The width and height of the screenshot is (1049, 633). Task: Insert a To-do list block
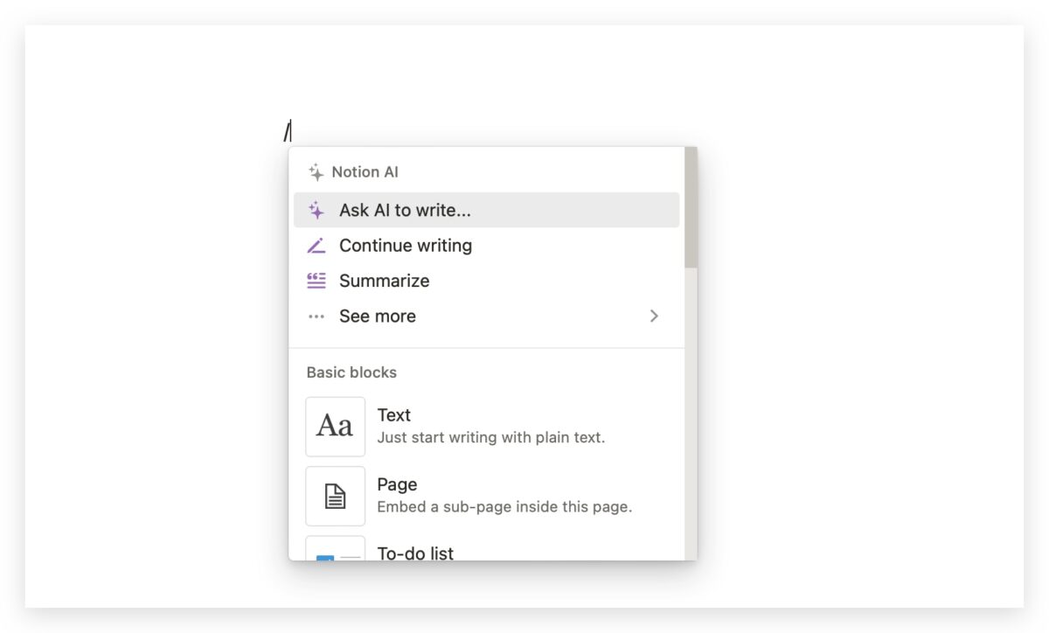pyautogui.click(x=486, y=548)
